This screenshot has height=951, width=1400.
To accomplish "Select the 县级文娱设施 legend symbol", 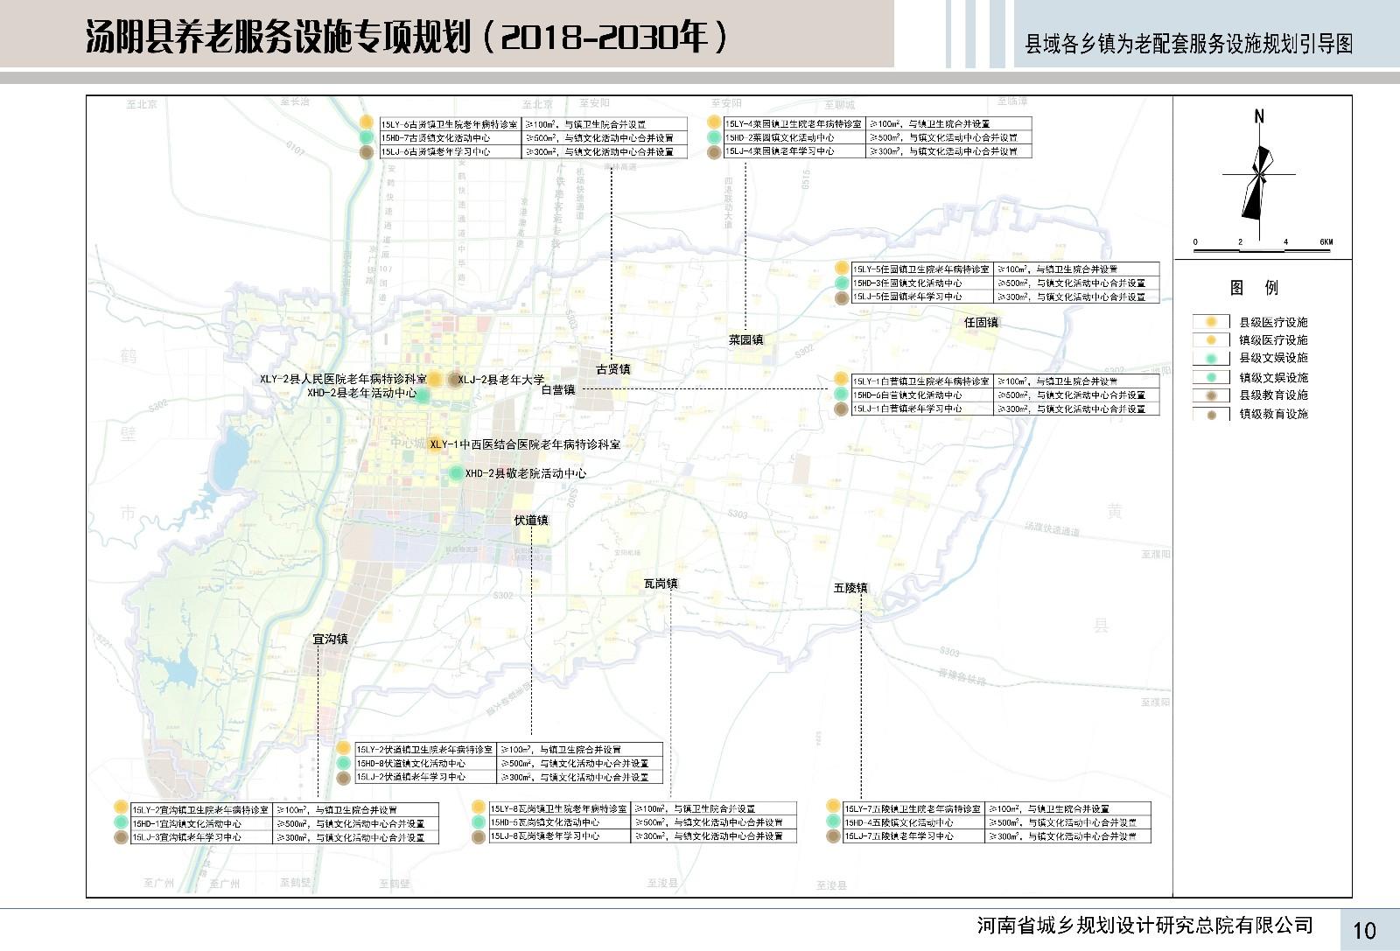I will pyautogui.click(x=1211, y=358).
